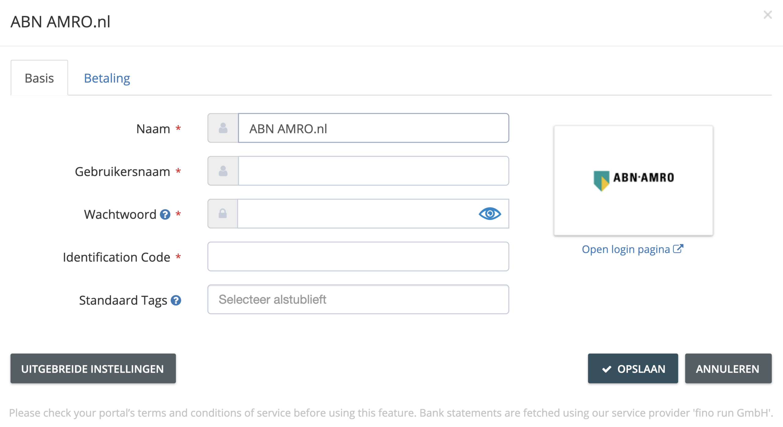Click the user icon beside the Gebruikersnaam field
This screenshot has height=427, width=783.
click(x=223, y=171)
